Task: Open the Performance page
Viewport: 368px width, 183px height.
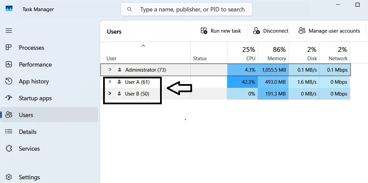Action: [35, 65]
